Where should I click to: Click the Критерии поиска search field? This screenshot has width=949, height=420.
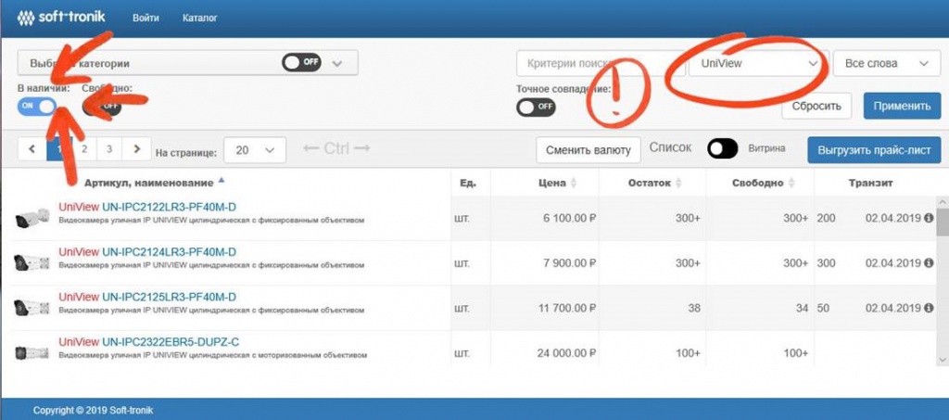[x=601, y=63]
